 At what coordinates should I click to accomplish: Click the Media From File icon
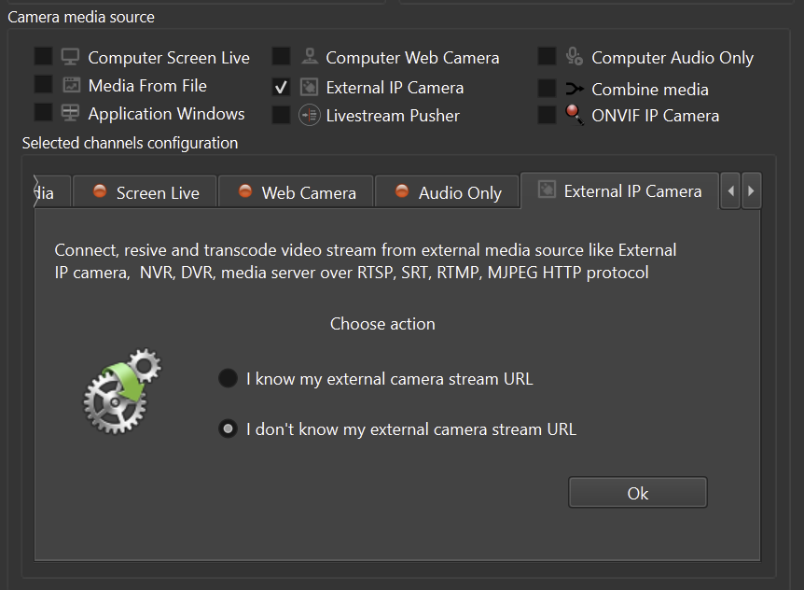coord(71,85)
